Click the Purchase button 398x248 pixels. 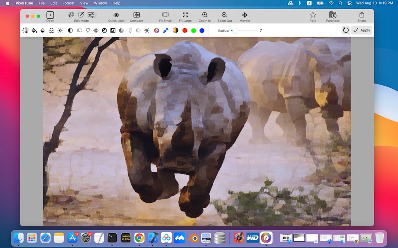(x=332, y=15)
